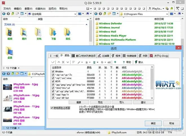Click up-folder icon in C:\Program Files pane
The height and width of the screenshot is (136, 186).
105,14
